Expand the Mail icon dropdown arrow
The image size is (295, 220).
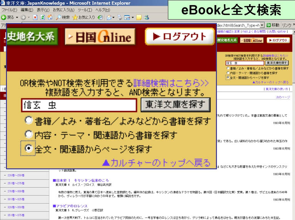coord(113,18)
